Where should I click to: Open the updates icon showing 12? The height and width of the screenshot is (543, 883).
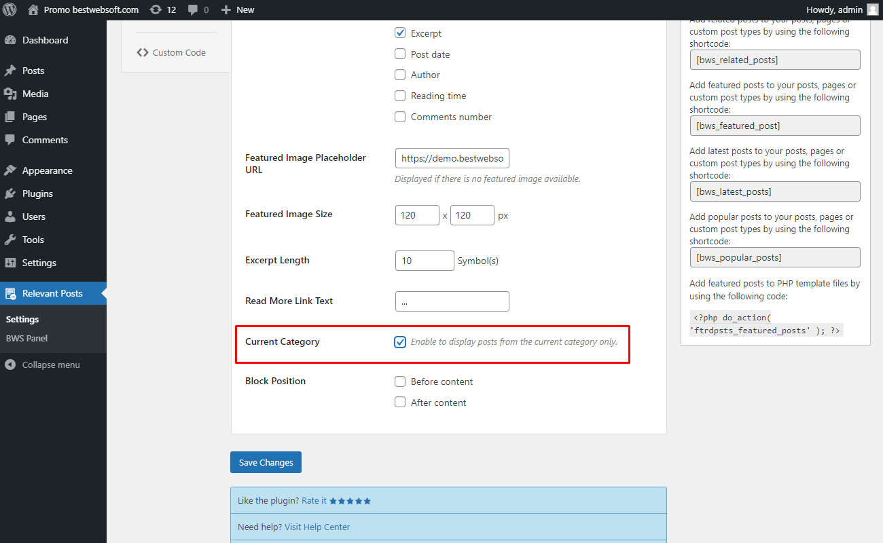[x=156, y=10]
